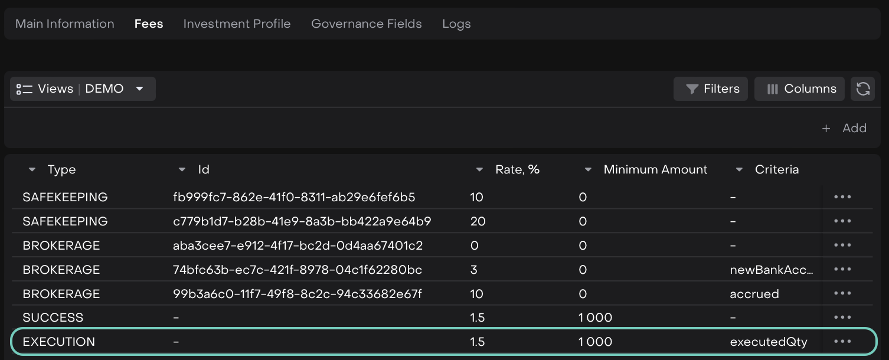Open the Governance Fields tab
This screenshot has height=360, width=889.
[x=367, y=24]
